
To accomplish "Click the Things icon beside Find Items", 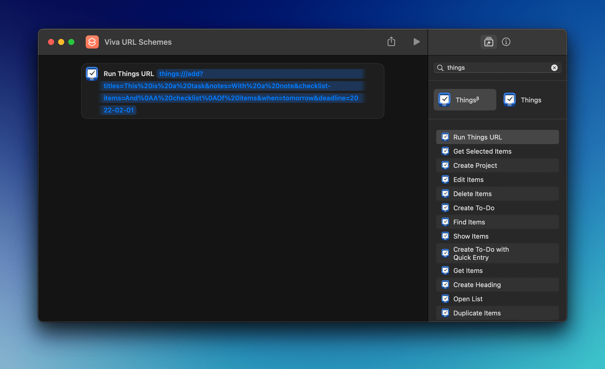I will pos(445,222).
